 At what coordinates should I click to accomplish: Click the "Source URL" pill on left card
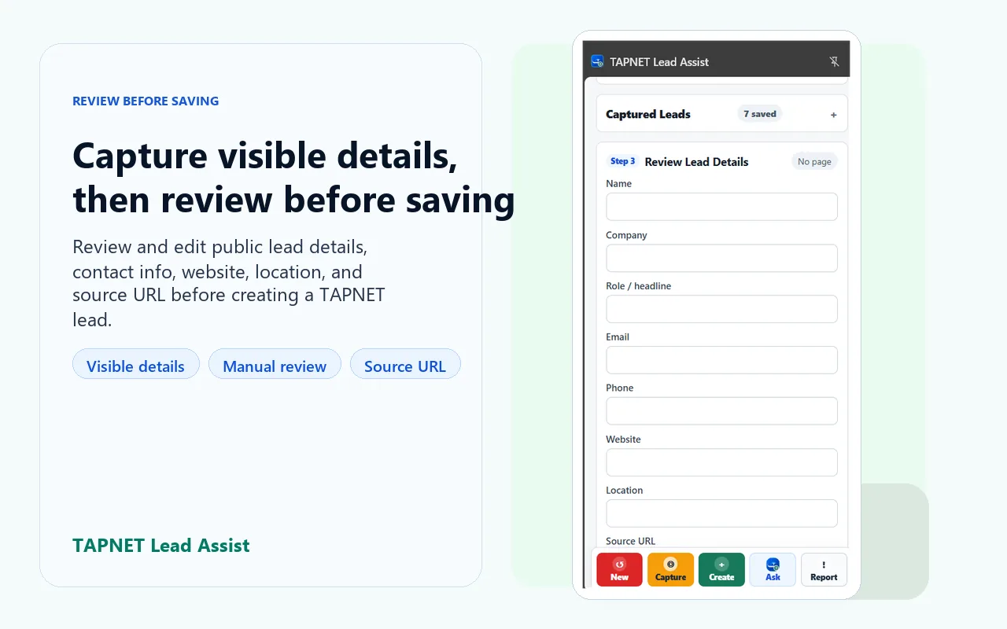(405, 366)
